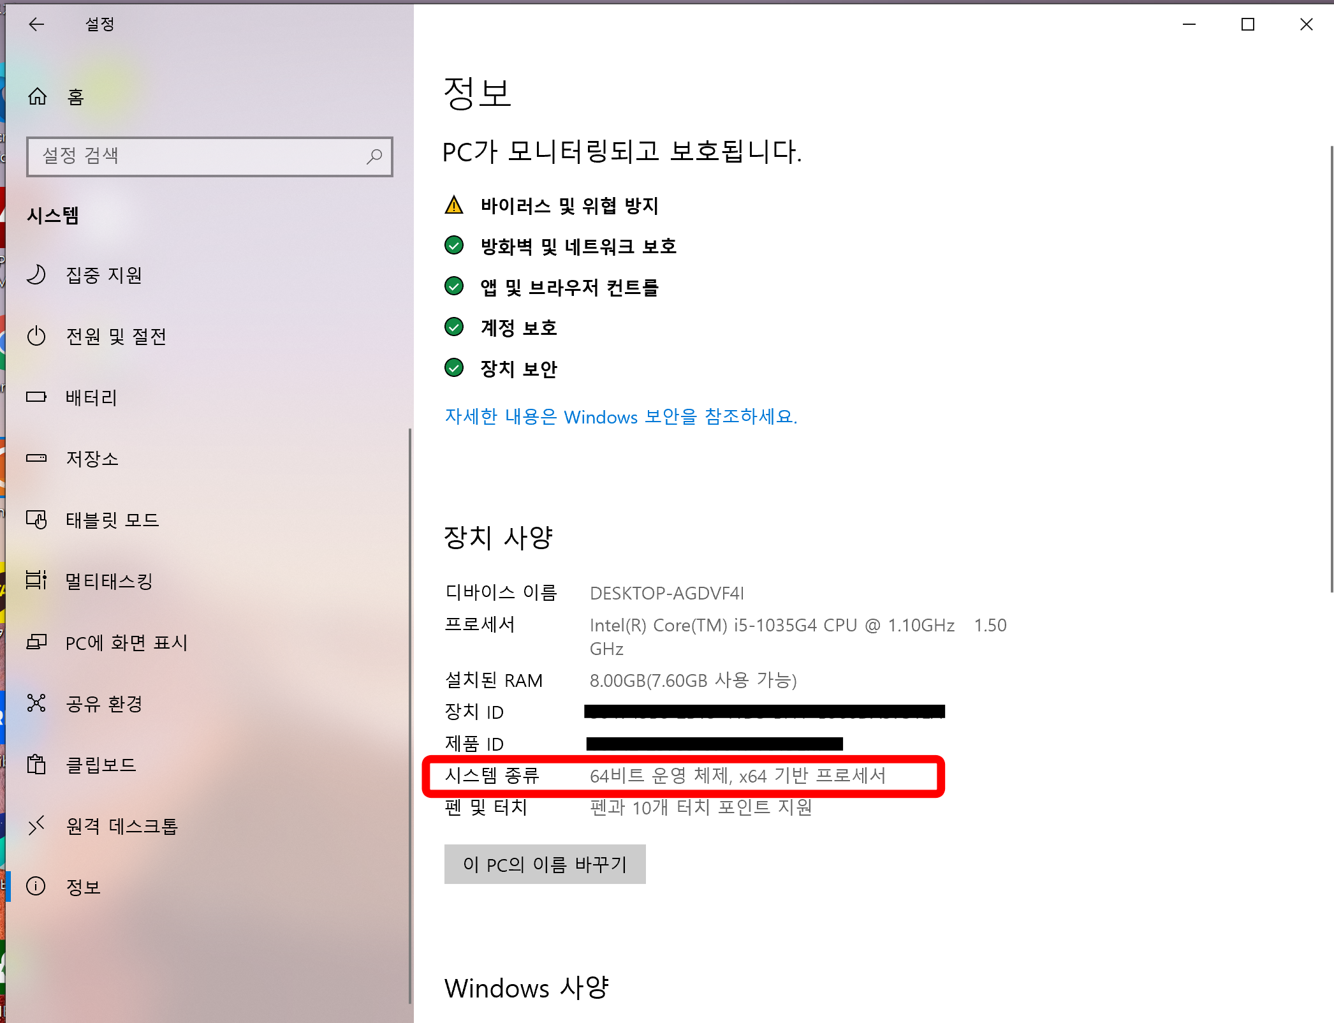Click the moon icon for 집중 지원
Viewport: 1334px width, 1023px height.
pyautogui.click(x=36, y=274)
